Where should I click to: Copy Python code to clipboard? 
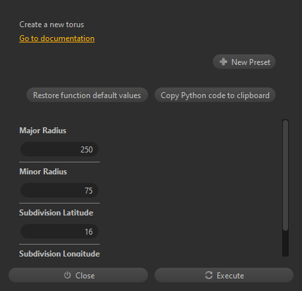pyautogui.click(x=215, y=95)
